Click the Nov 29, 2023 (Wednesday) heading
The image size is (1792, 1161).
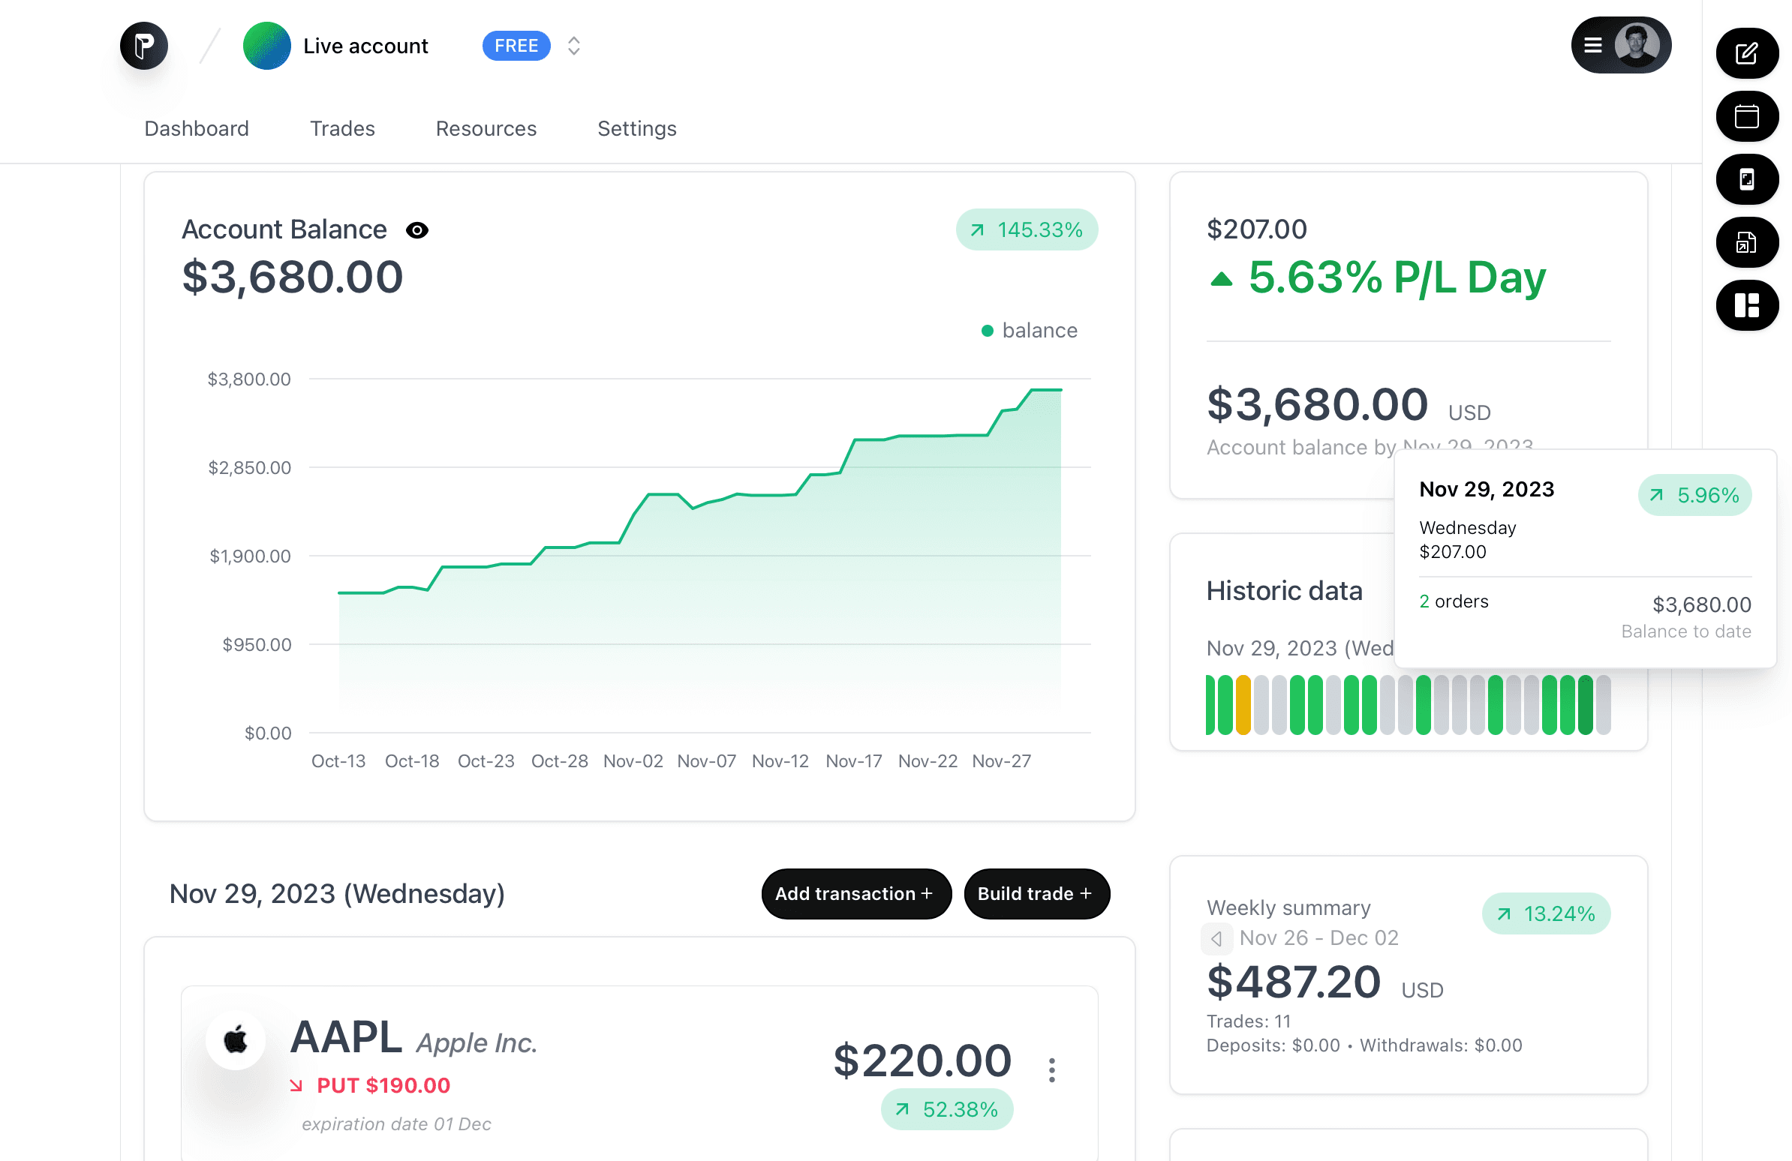click(x=338, y=894)
